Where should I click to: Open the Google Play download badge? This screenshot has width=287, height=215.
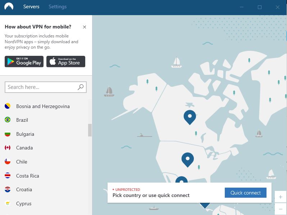tap(24, 62)
